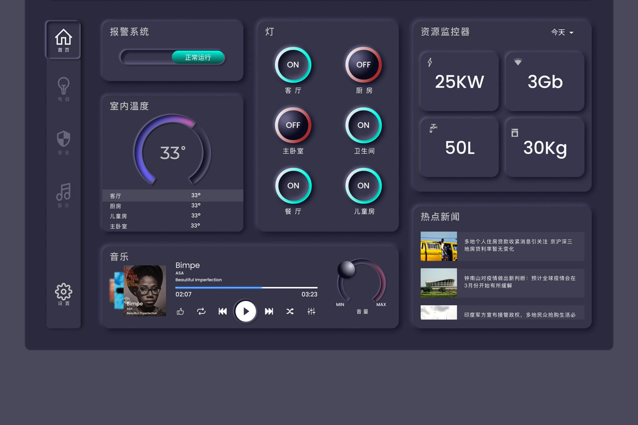Image resolution: width=638 pixels, height=425 pixels.
Task: Click the thumbs-up like icon
Action: (181, 311)
